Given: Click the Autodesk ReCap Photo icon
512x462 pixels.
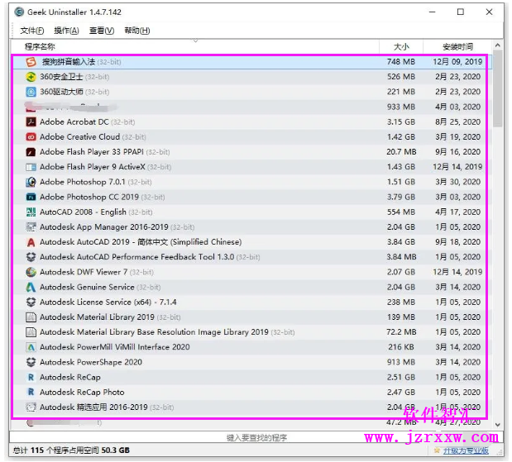Looking at the screenshot, I should click(31, 393).
